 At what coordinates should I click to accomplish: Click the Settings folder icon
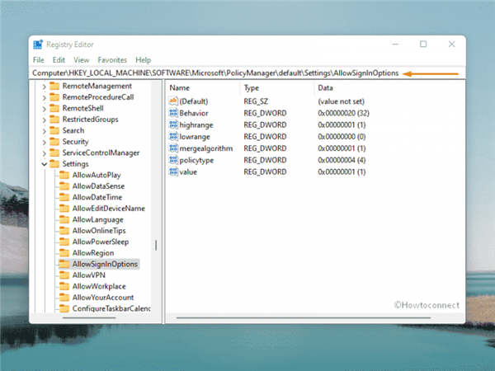click(54, 164)
